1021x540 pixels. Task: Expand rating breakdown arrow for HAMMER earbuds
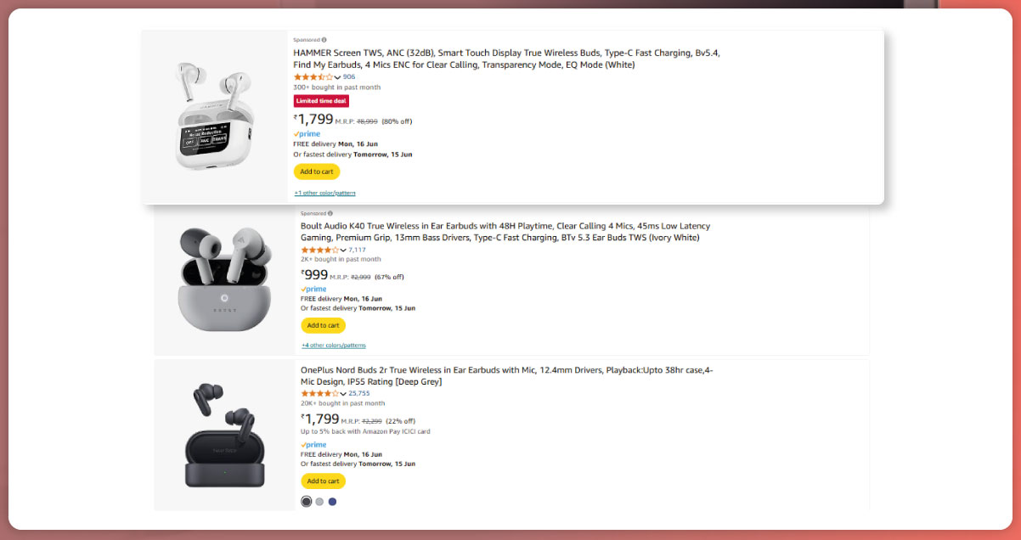[338, 77]
